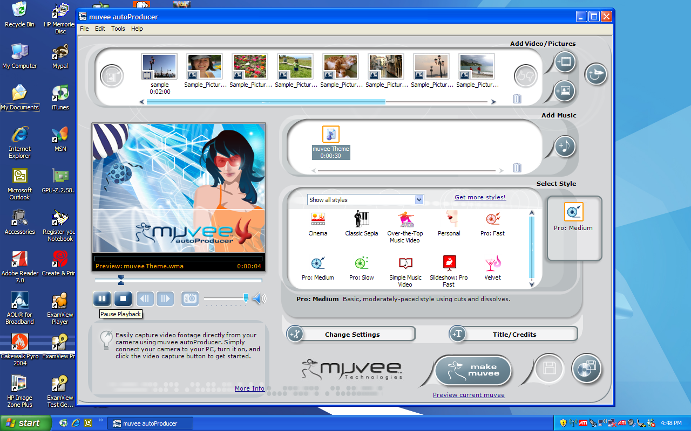Select the Sample video thumbnail

point(159,67)
